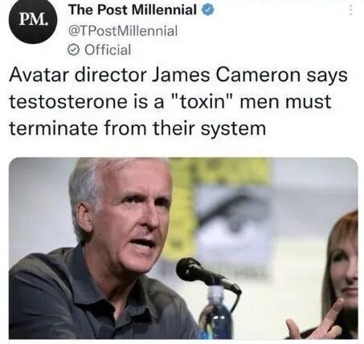
Task: Visit the @TPostMillennial handle link
Action: point(123,30)
